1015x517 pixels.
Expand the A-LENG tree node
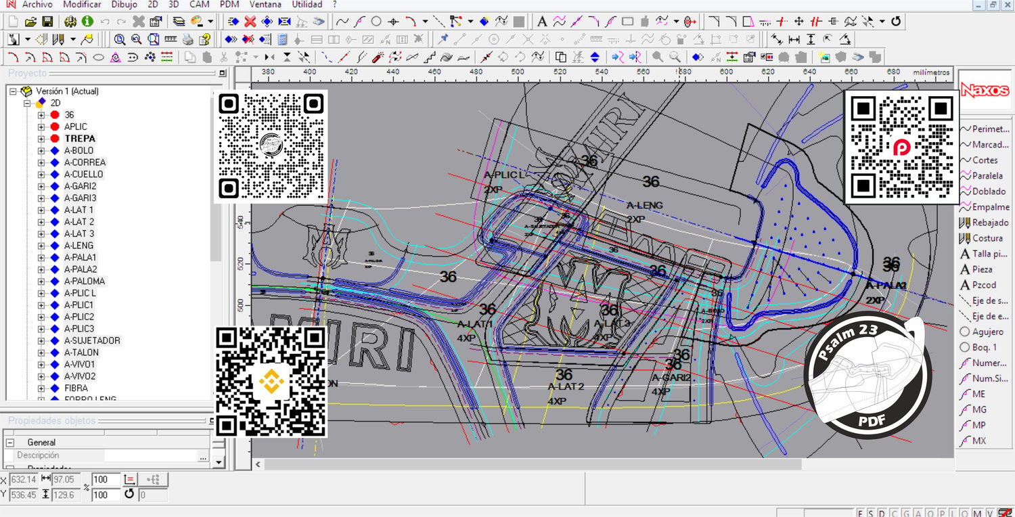pos(41,246)
